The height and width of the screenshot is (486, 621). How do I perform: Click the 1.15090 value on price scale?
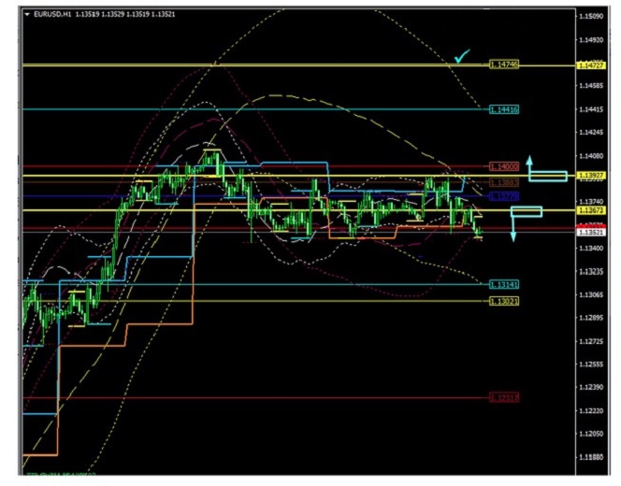pyautogui.click(x=591, y=17)
